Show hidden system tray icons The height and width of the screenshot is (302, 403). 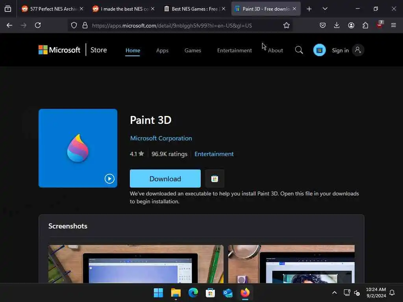tap(335, 293)
